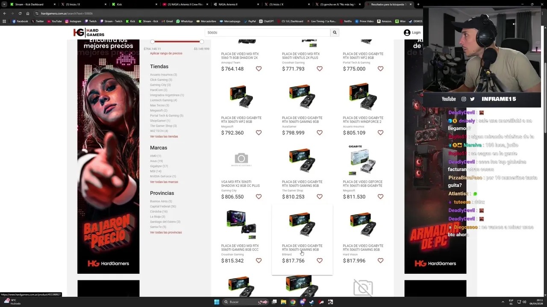Viewport: 547px width, 307px height.
Task: Filter by province Capital Federal (30)
Action: coord(163,206)
